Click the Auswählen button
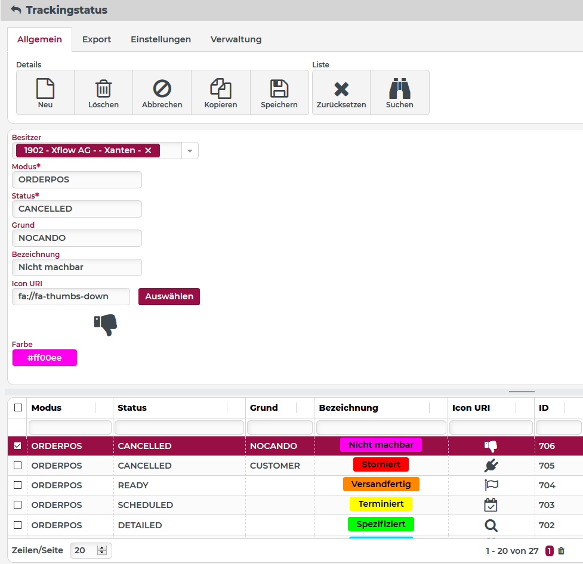Viewport: 583px width, 564px height. pyautogui.click(x=169, y=296)
